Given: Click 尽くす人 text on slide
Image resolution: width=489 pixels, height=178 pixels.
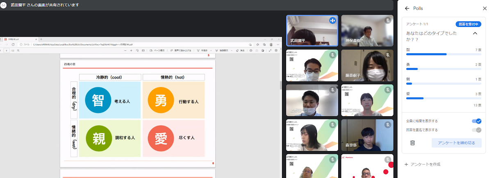Looking at the screenshot, I should [x=187, y=137].
